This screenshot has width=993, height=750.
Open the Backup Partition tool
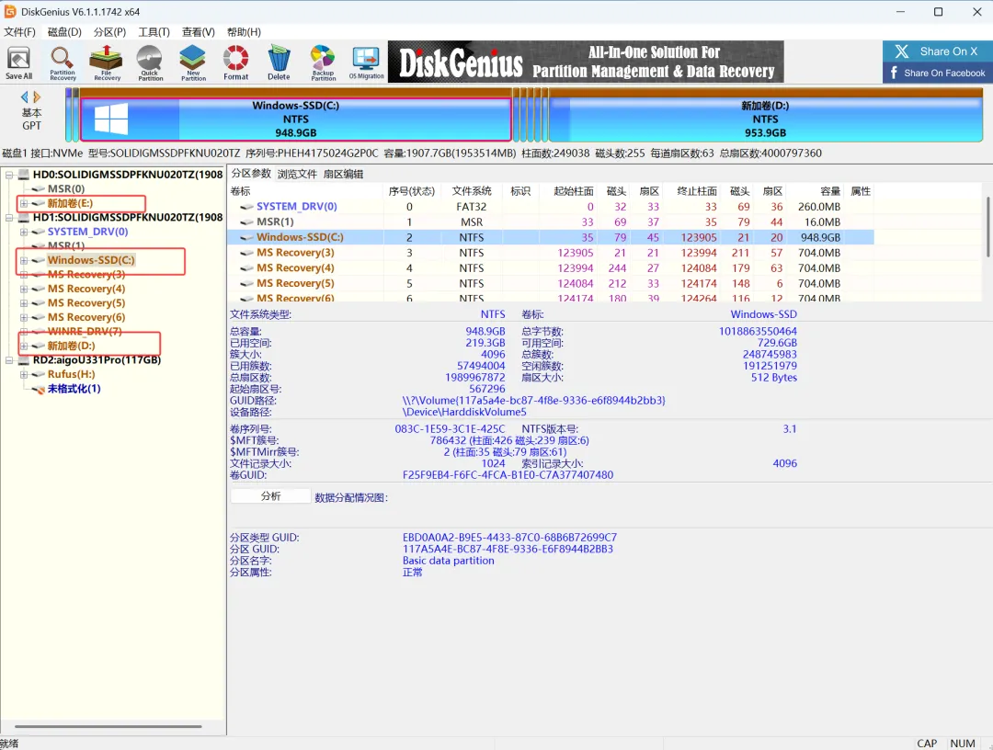pos(323,62)
